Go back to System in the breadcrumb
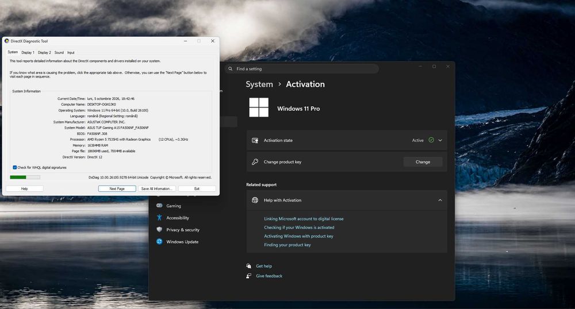575x309 pixels. point(259,84)
